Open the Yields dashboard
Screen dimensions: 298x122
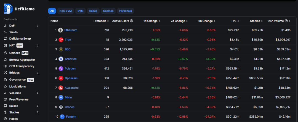[13, 32]
